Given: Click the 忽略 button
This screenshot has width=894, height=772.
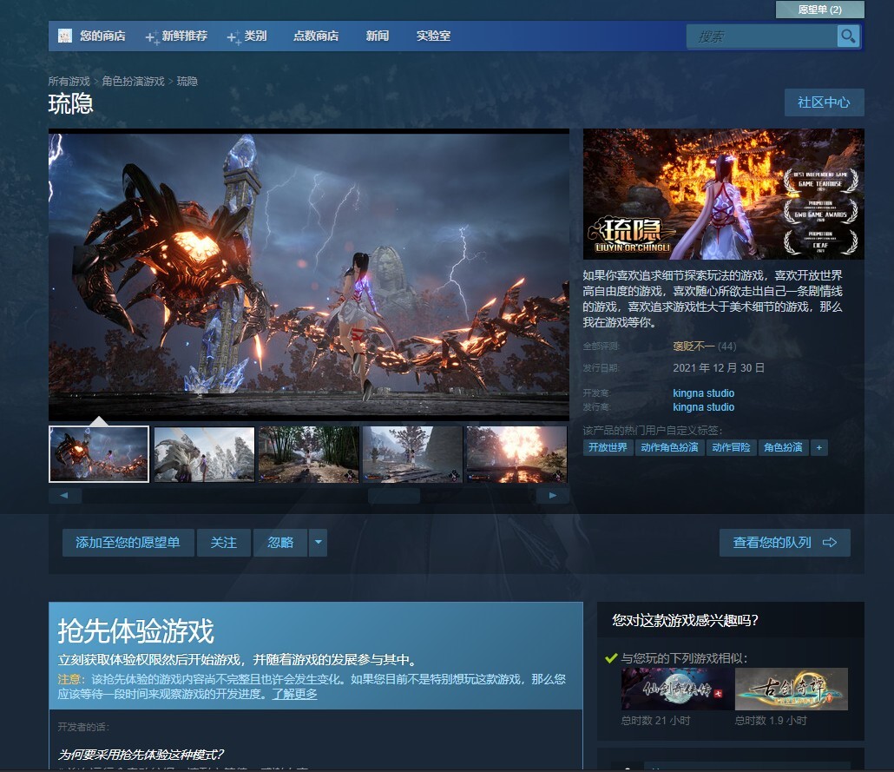Looking at the screenshot, I should (280, 542).
